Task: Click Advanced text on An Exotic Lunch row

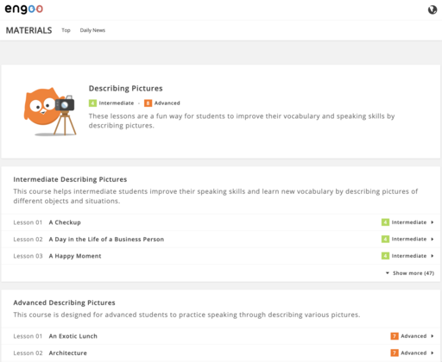Action: [414, 336]
